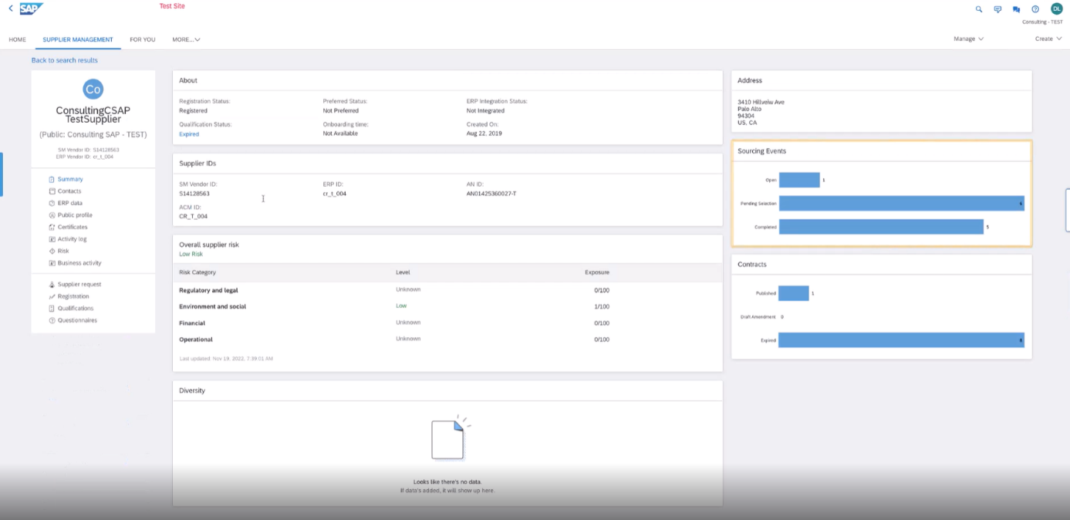This screenshot has width=1070, height=520.
Task: Click the Expired qualification status link
Action: 189,133
